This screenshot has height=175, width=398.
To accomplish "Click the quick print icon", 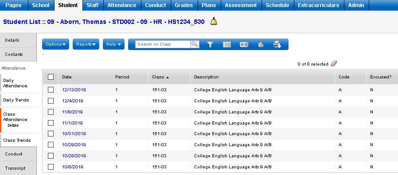I will pyautogui.click(x=277, y=44).
